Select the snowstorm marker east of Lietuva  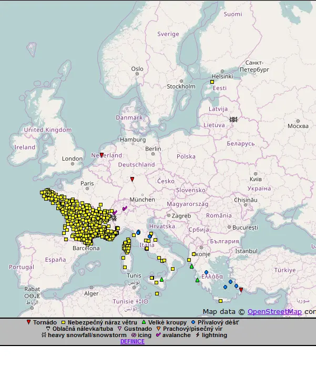click(x=233, y=120)
